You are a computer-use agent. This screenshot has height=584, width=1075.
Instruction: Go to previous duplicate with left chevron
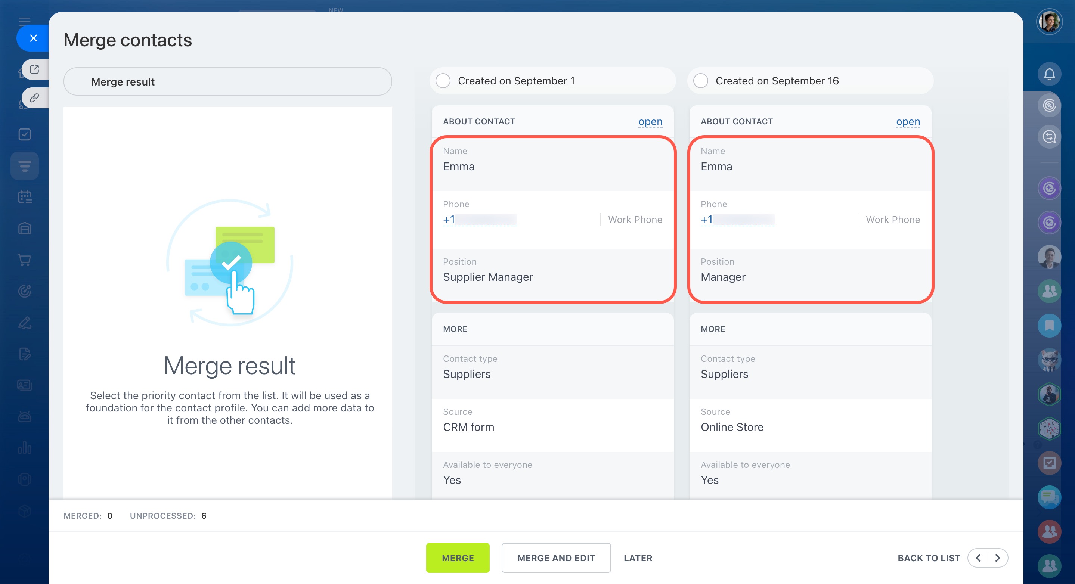(978, 558)
